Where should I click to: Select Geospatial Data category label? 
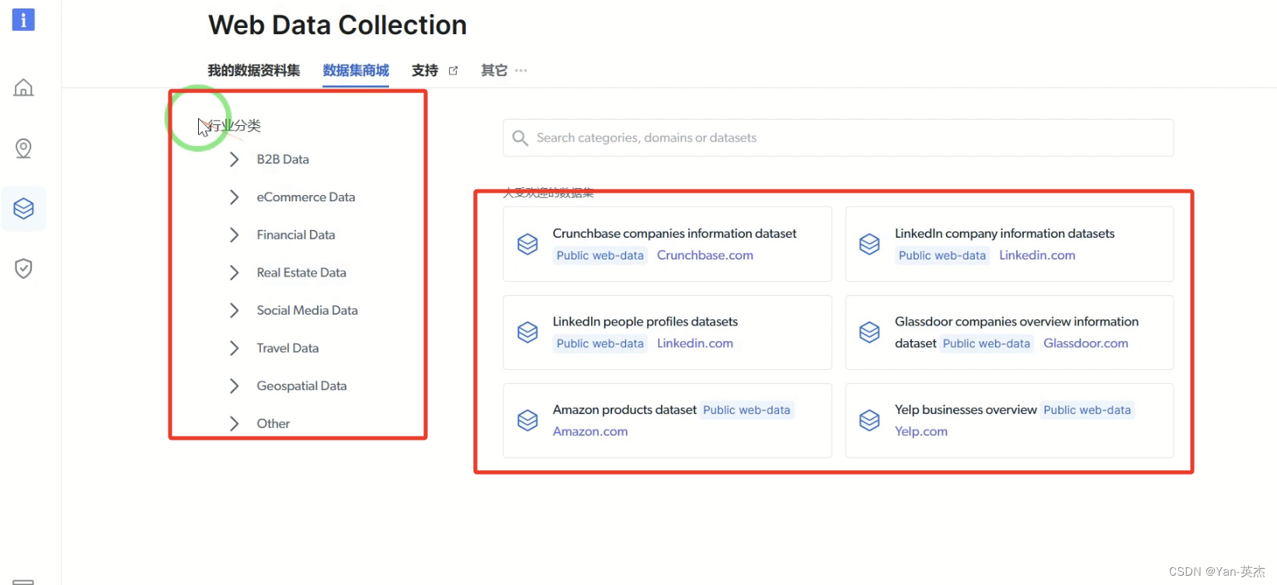301,386
